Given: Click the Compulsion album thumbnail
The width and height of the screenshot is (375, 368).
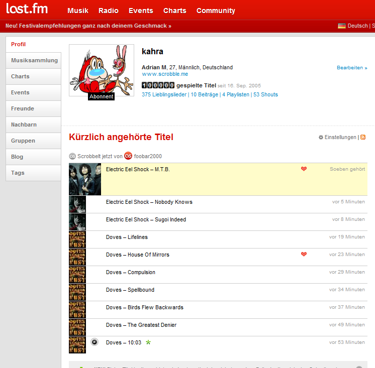Looking at the screenshot, I should click(x=77, y=275).
